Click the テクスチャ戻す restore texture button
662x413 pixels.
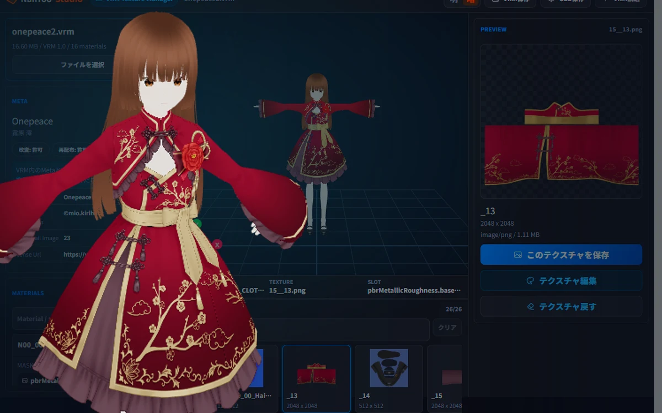(x=561, y=306)
